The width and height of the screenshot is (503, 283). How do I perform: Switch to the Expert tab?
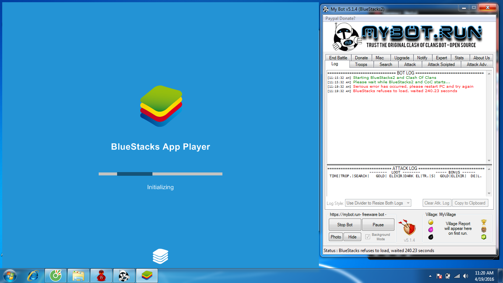click(442, 58)
